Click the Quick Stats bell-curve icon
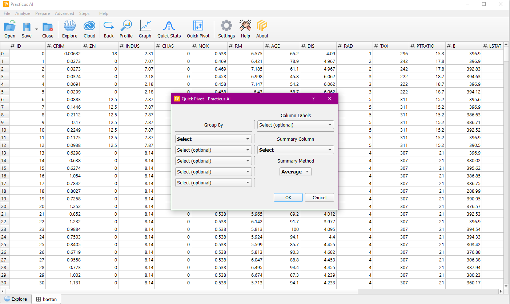Viewport: 510px width, 304px height. pyautogui.click(x=169, y=27)
